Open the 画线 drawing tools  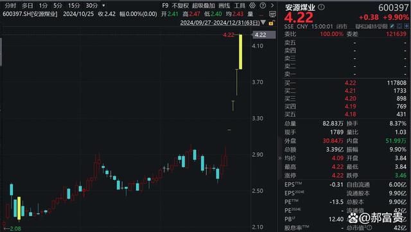[224, 6]
